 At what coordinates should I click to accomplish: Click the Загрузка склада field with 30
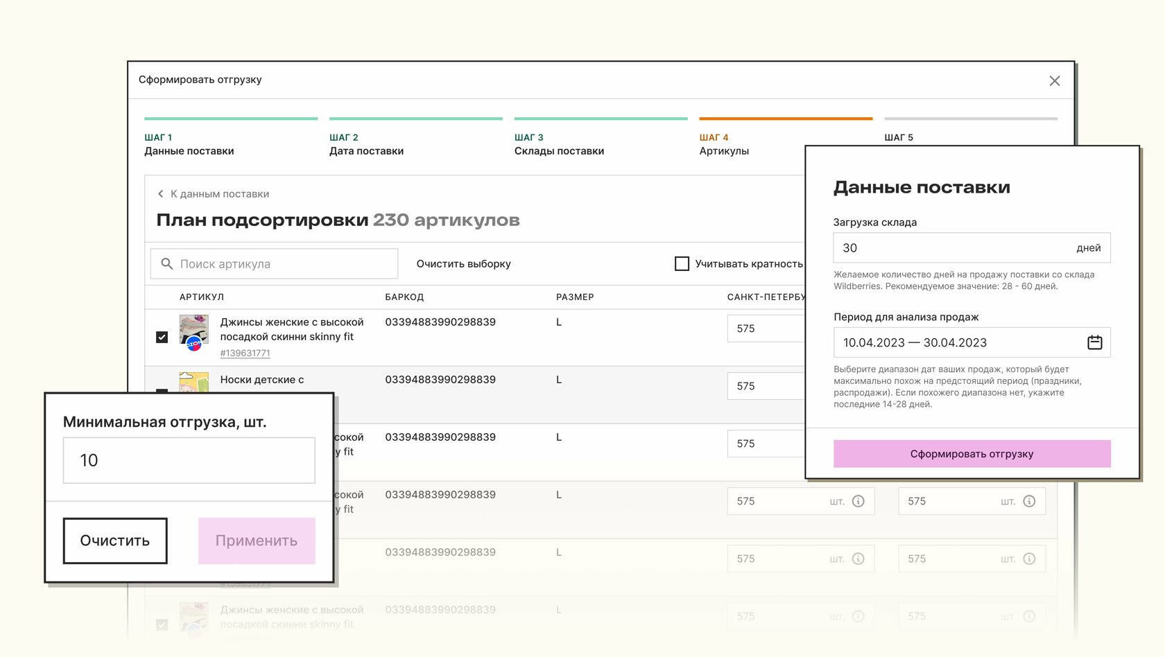pos(972,247)
